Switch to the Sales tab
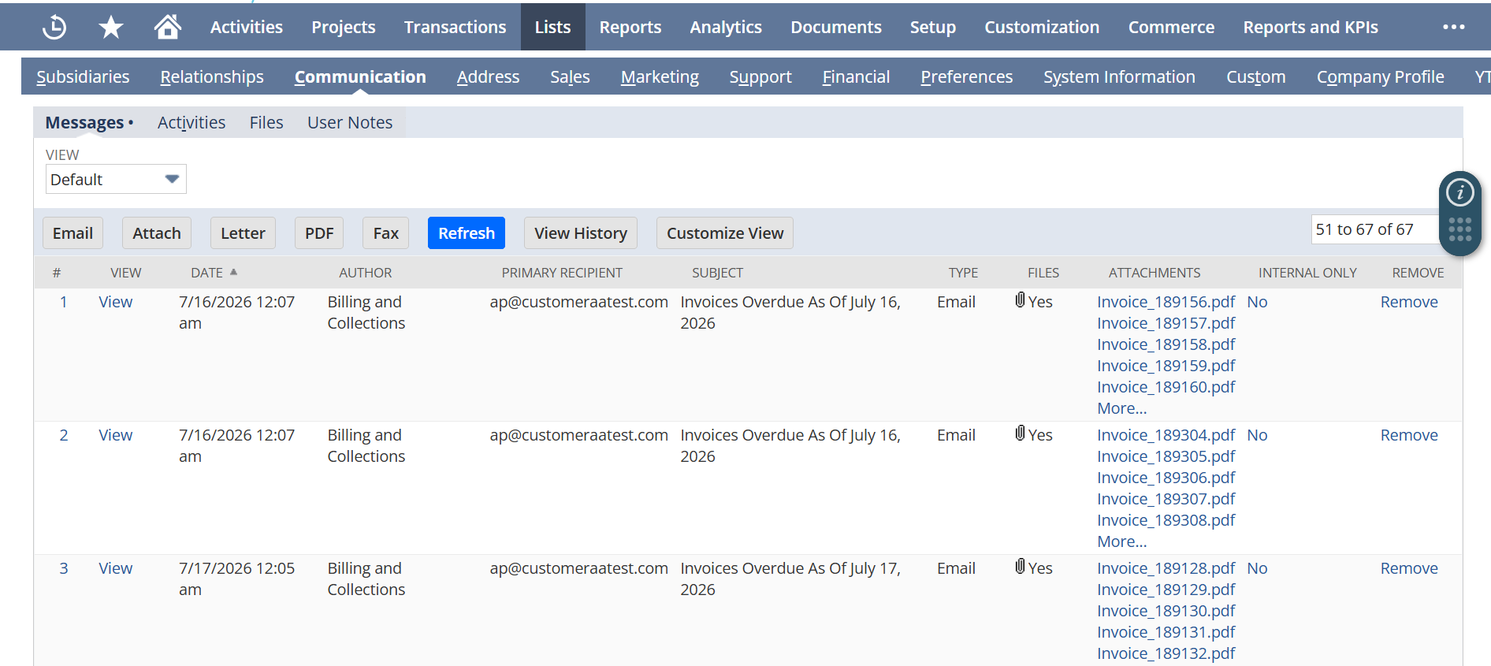 point(570,76)
